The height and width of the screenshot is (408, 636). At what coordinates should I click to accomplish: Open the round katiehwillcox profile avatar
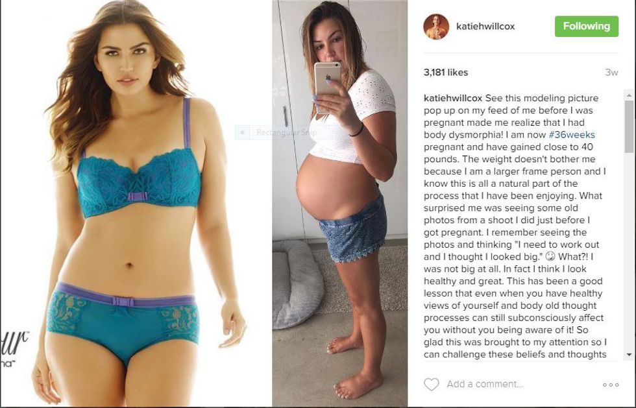click(436, 27)
